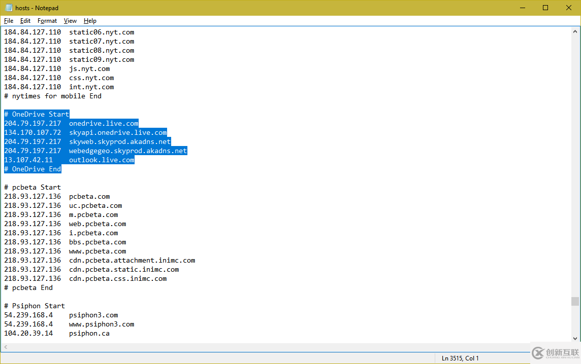581x364 pixels.
Task: Click the skyapi.onedrive.live.com hostname
Action: [118, 132]
